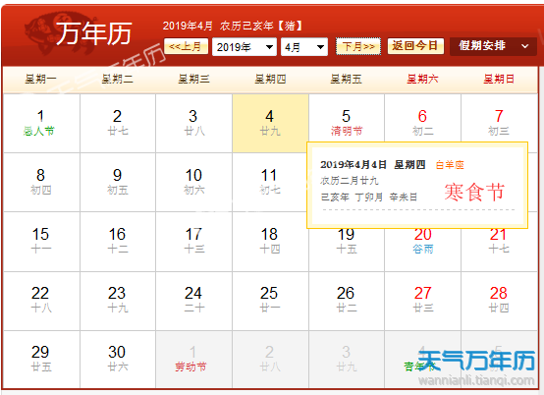The height and width of the screenshot is (395, 544).
Task: Select date 11 初七
Action: click(270, 182)
